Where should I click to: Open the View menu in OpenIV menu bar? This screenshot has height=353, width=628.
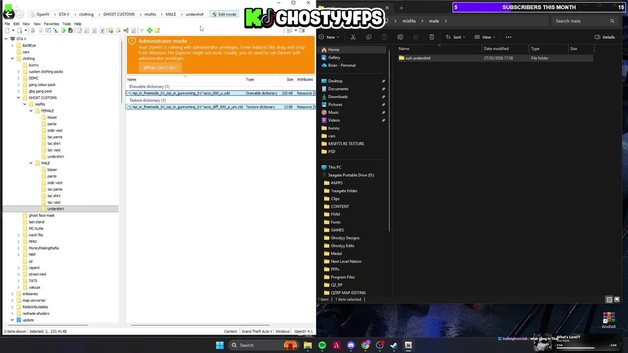pos(37,24)
